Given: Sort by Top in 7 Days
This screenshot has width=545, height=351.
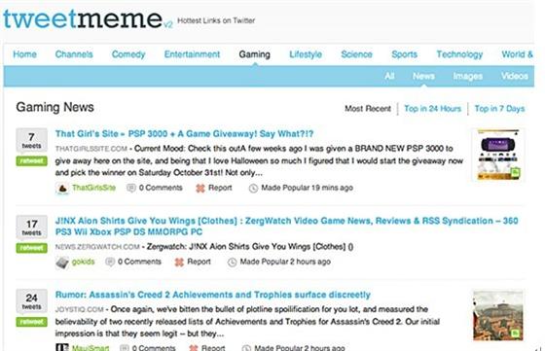Looking at the screenshot, I should pos(499,109).
